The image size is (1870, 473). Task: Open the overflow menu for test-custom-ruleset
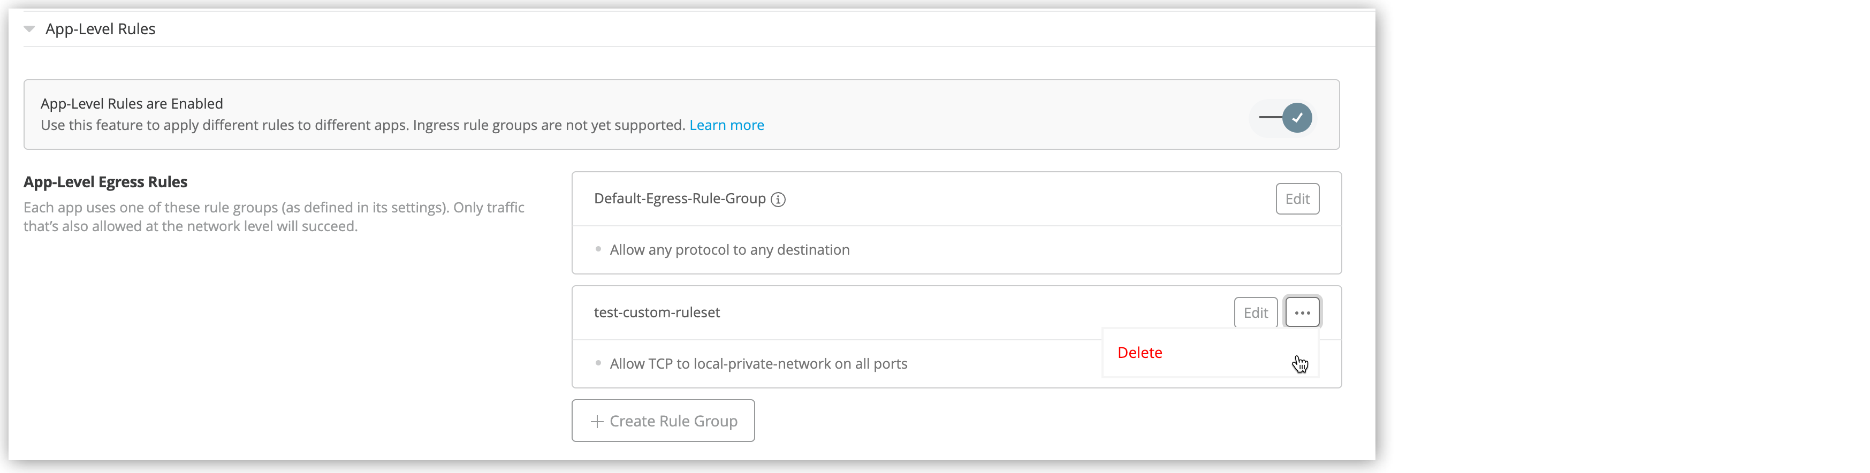[x=1302, y=312]
